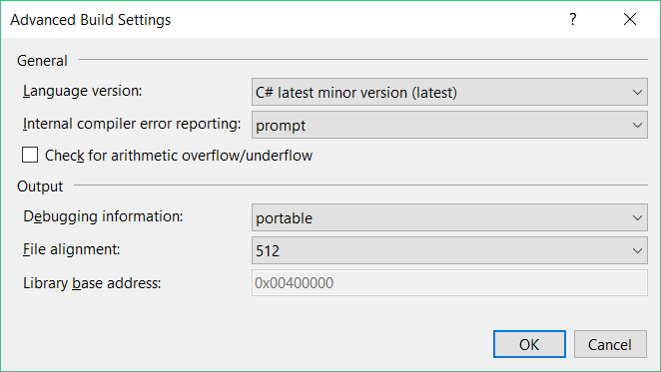Image resolution: width=661 pixels, height=372 pixels.
Task: Click the Library base address field
Action: (449, 282)
